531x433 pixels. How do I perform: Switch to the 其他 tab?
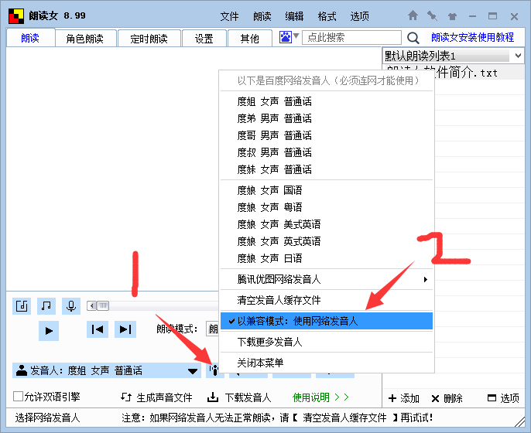[x=249, y=38]
